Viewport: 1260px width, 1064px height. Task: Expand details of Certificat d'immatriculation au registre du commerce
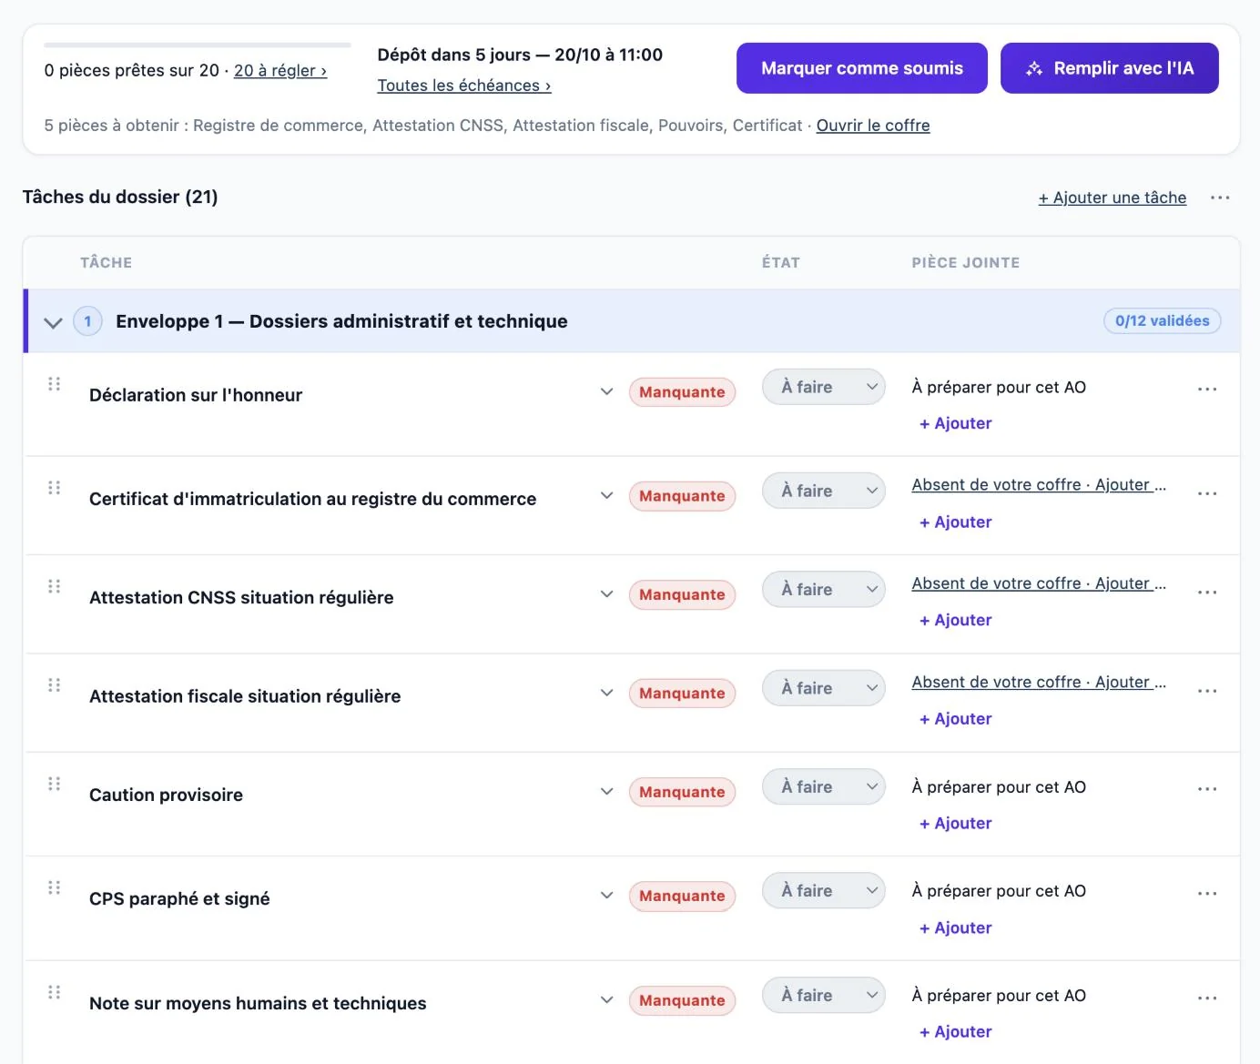tap(606, 495)
